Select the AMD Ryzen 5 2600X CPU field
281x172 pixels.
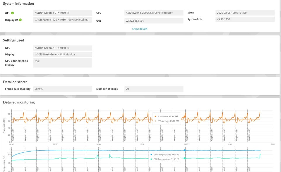[x=154, y=13]
